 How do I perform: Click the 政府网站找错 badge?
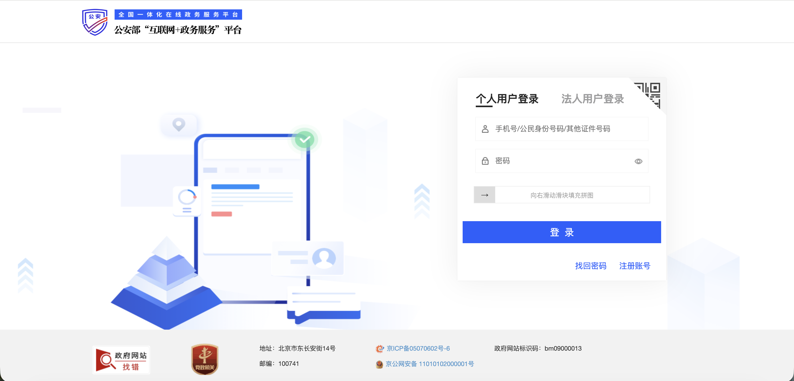pyautogui.click(x=121, y=360)
